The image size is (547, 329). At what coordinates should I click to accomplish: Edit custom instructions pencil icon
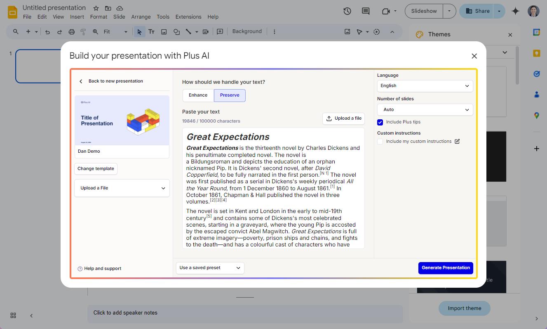(x=457, y=141)
